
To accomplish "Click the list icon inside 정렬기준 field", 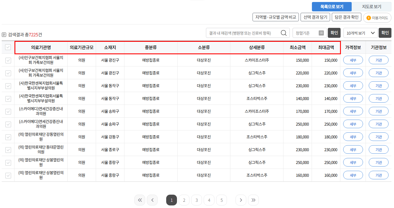I will pyautogui.click(x=321, y=33).
